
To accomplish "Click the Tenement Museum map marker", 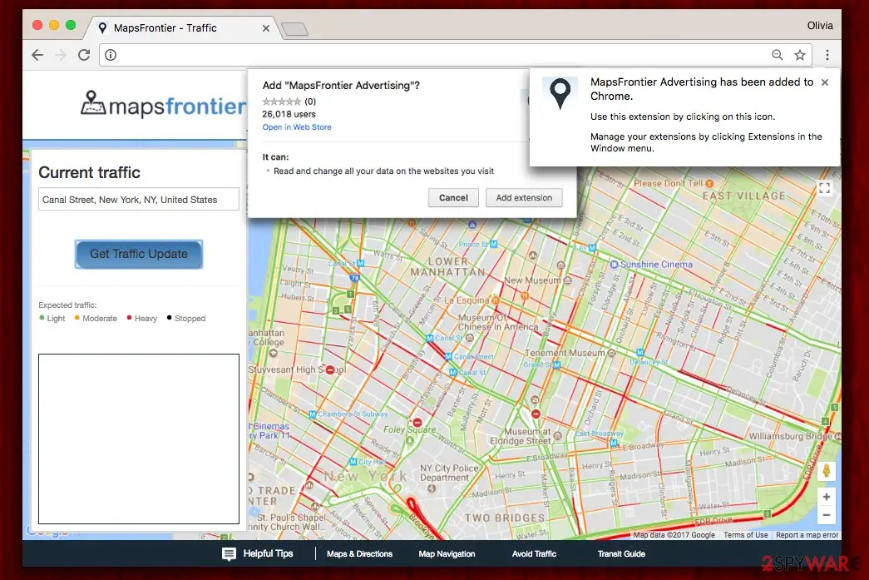I will click(611, 353).
